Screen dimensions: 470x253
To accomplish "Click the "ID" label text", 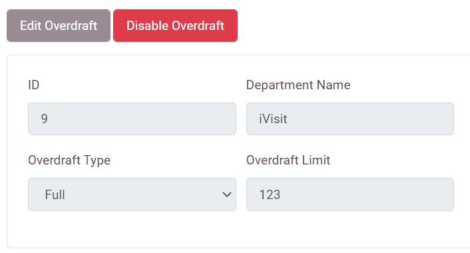I will (33, 85).
